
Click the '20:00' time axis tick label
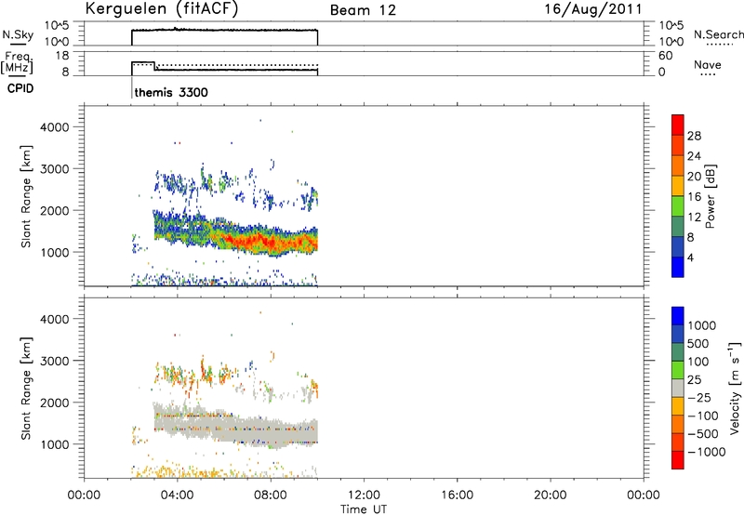click(550, 495)
